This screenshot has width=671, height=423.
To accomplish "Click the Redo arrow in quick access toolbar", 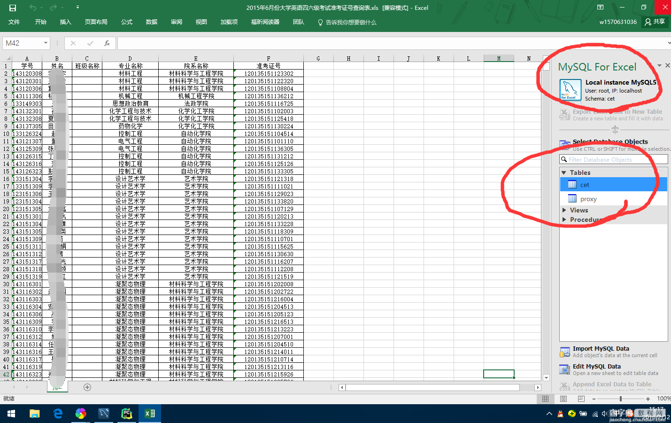I will click(x=53, y=8).
